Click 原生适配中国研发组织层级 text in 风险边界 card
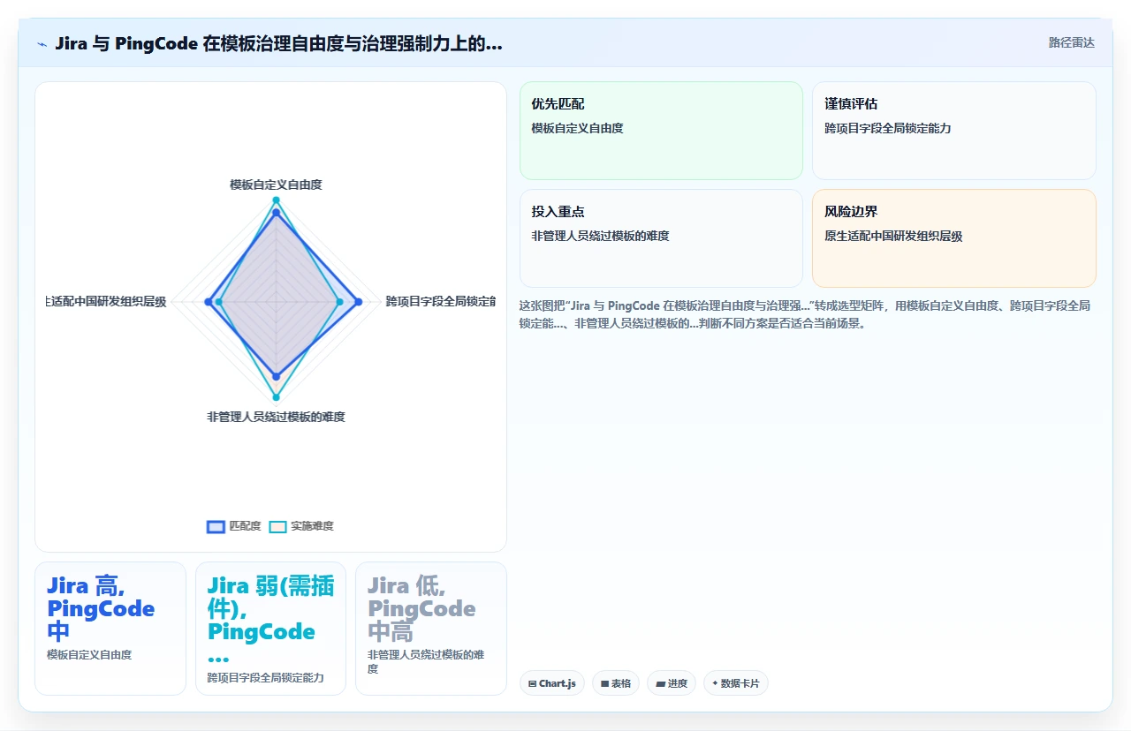 coord(893,236)
